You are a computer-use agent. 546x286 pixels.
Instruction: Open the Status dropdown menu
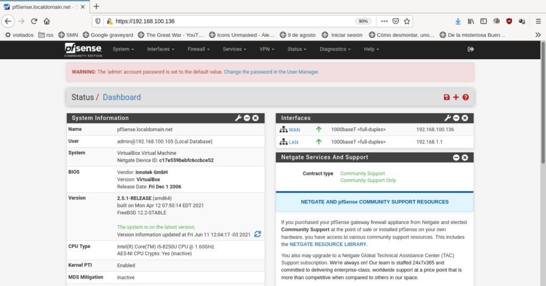[296, 49]
